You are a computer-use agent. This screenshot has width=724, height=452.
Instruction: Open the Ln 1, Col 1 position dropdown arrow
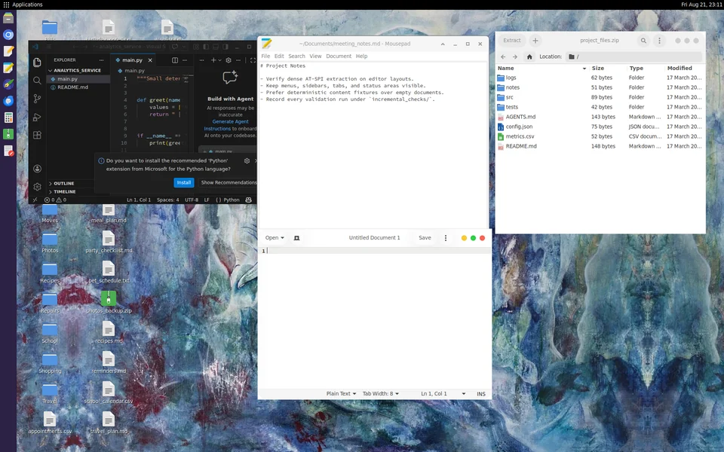464,394
